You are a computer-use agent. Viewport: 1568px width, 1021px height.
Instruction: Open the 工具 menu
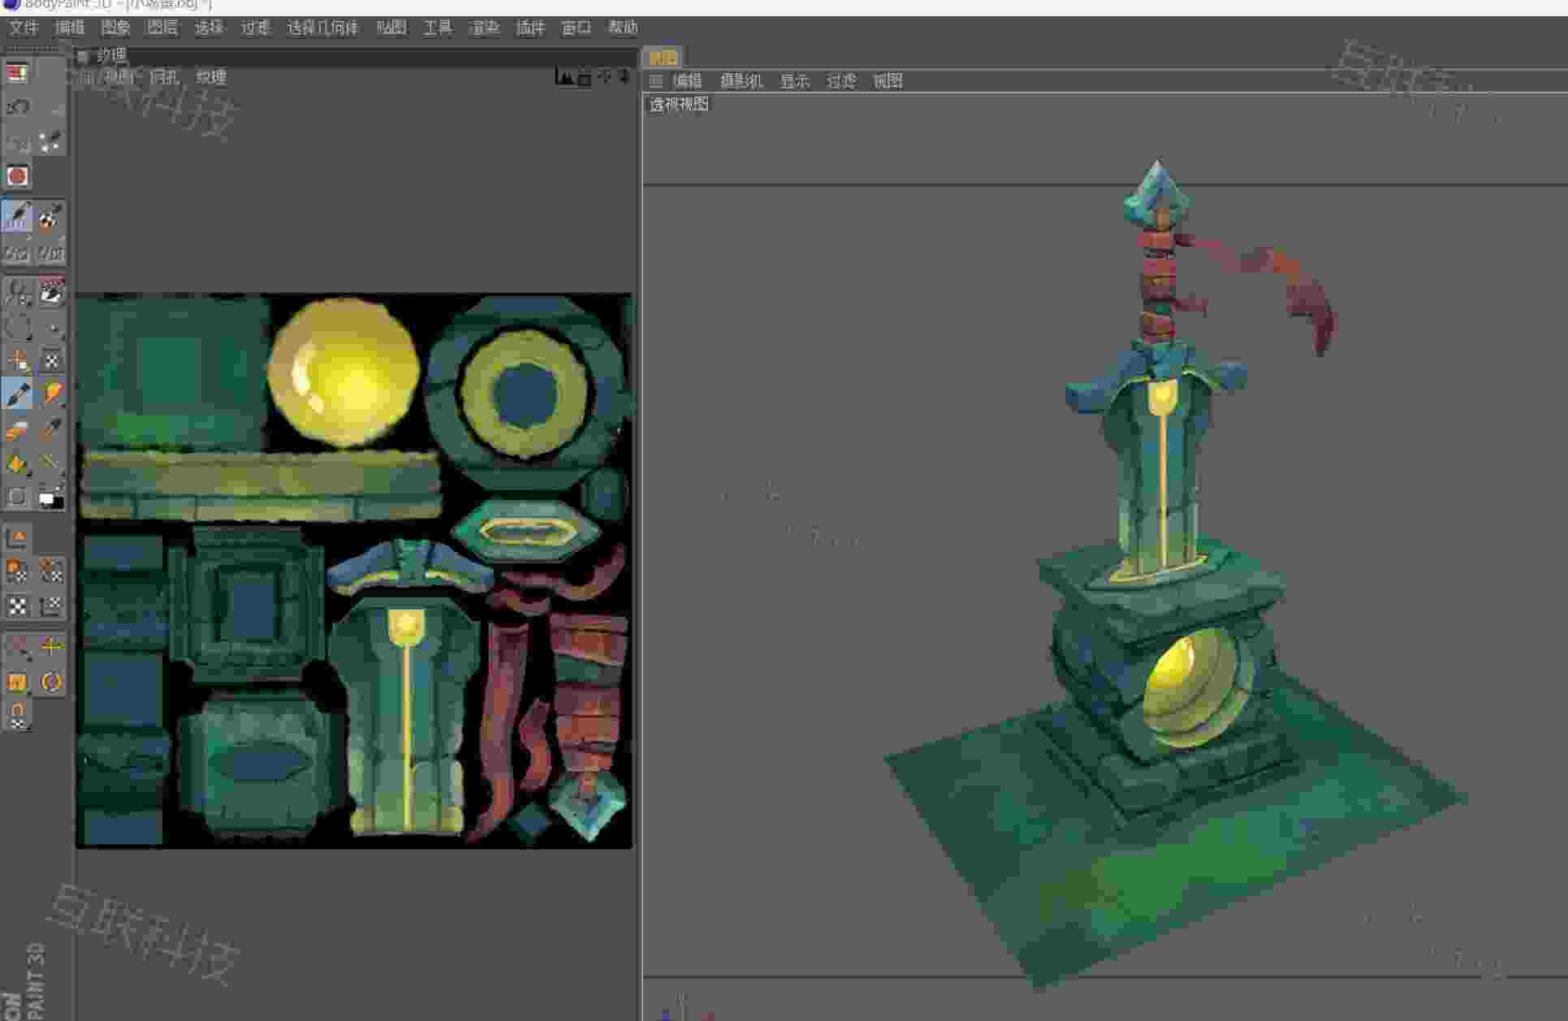coord(438,28)
